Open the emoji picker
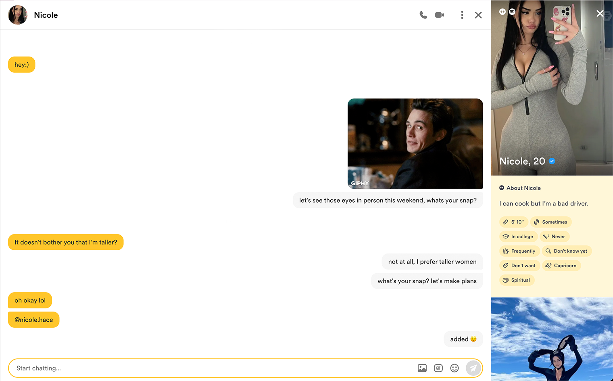 (x=455, y=368)
